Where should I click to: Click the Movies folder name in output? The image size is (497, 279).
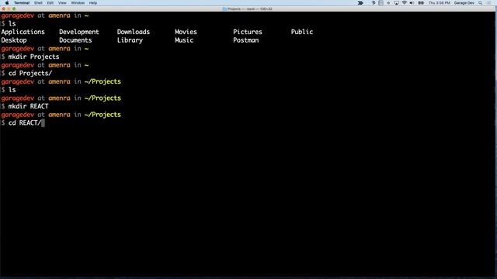186,32
